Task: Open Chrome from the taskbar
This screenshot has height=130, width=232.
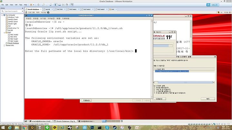Action: pos(24,128)
